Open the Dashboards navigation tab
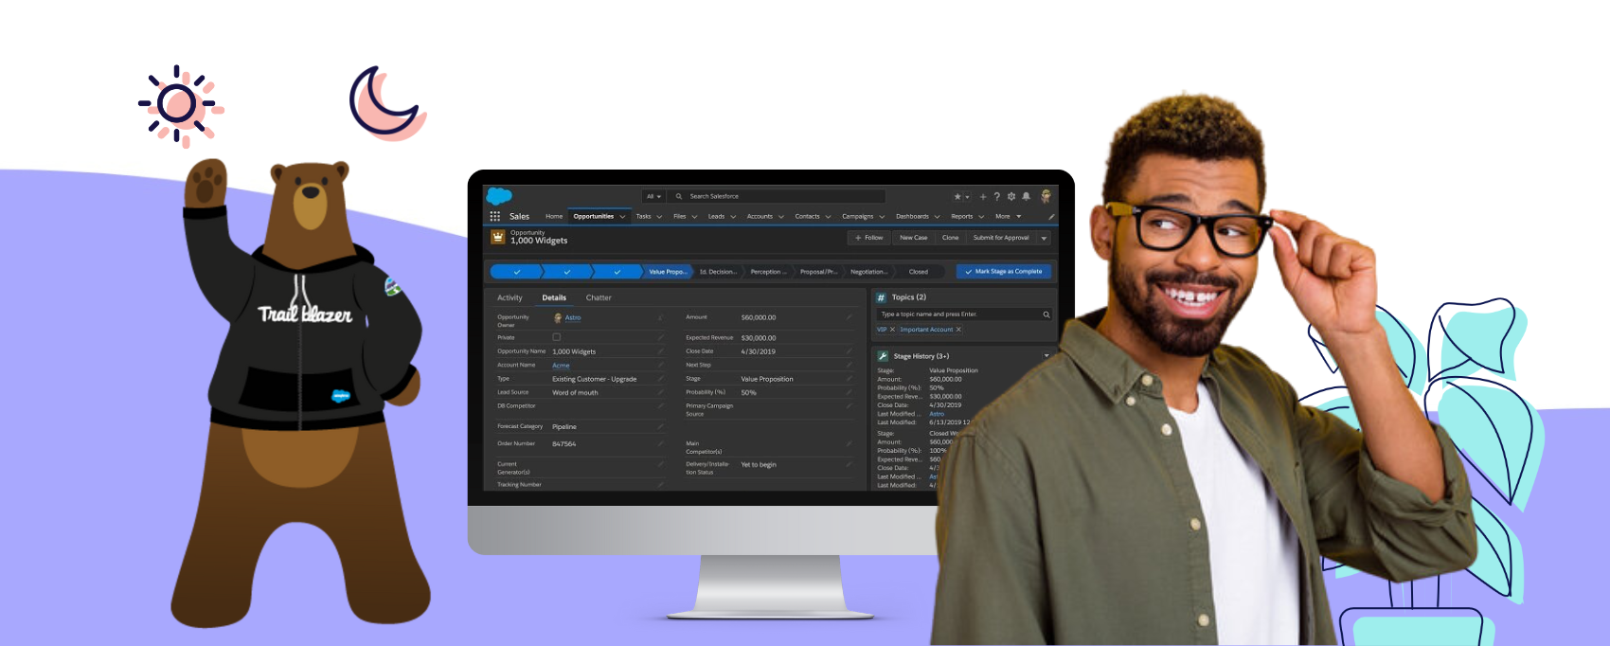This screenshot has height=646, width=1610. tap(912, 216)
